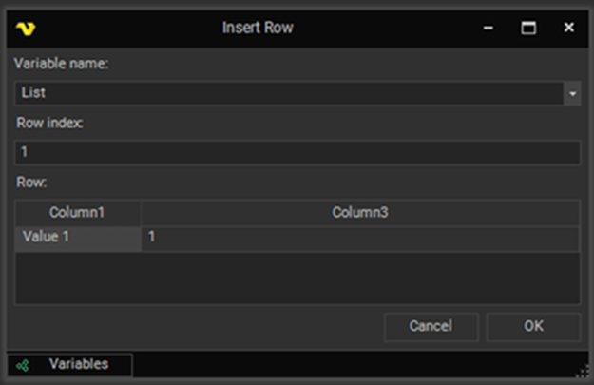Select the 'Value 1' cell
Viewport: 594px width, 385px height.
coord(78,238)
